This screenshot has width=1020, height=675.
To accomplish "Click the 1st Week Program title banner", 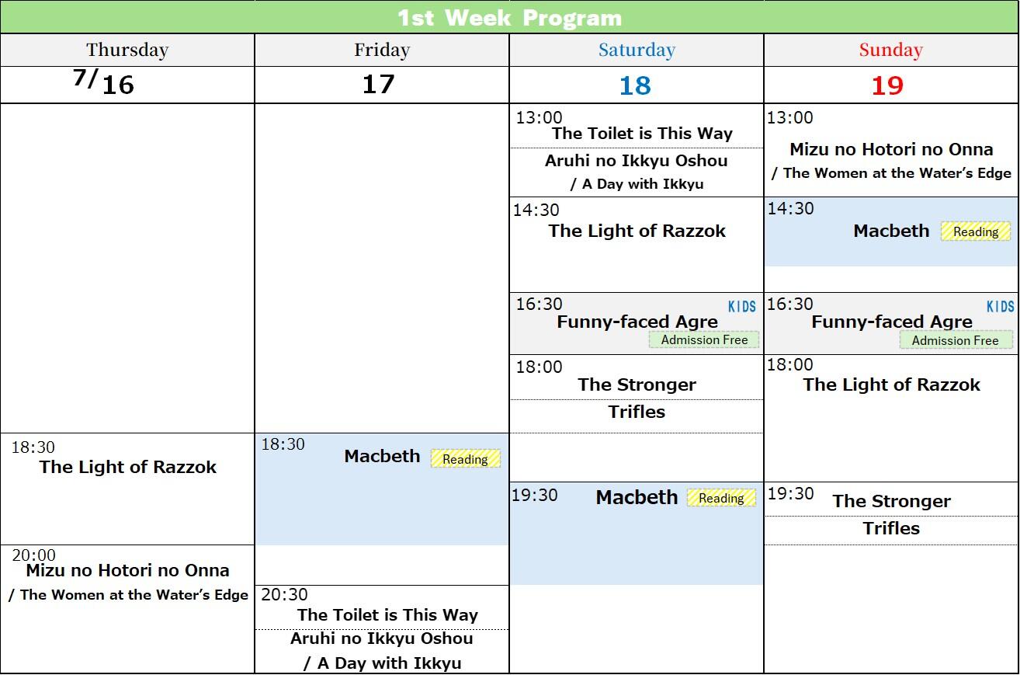I will click(509, 17).
